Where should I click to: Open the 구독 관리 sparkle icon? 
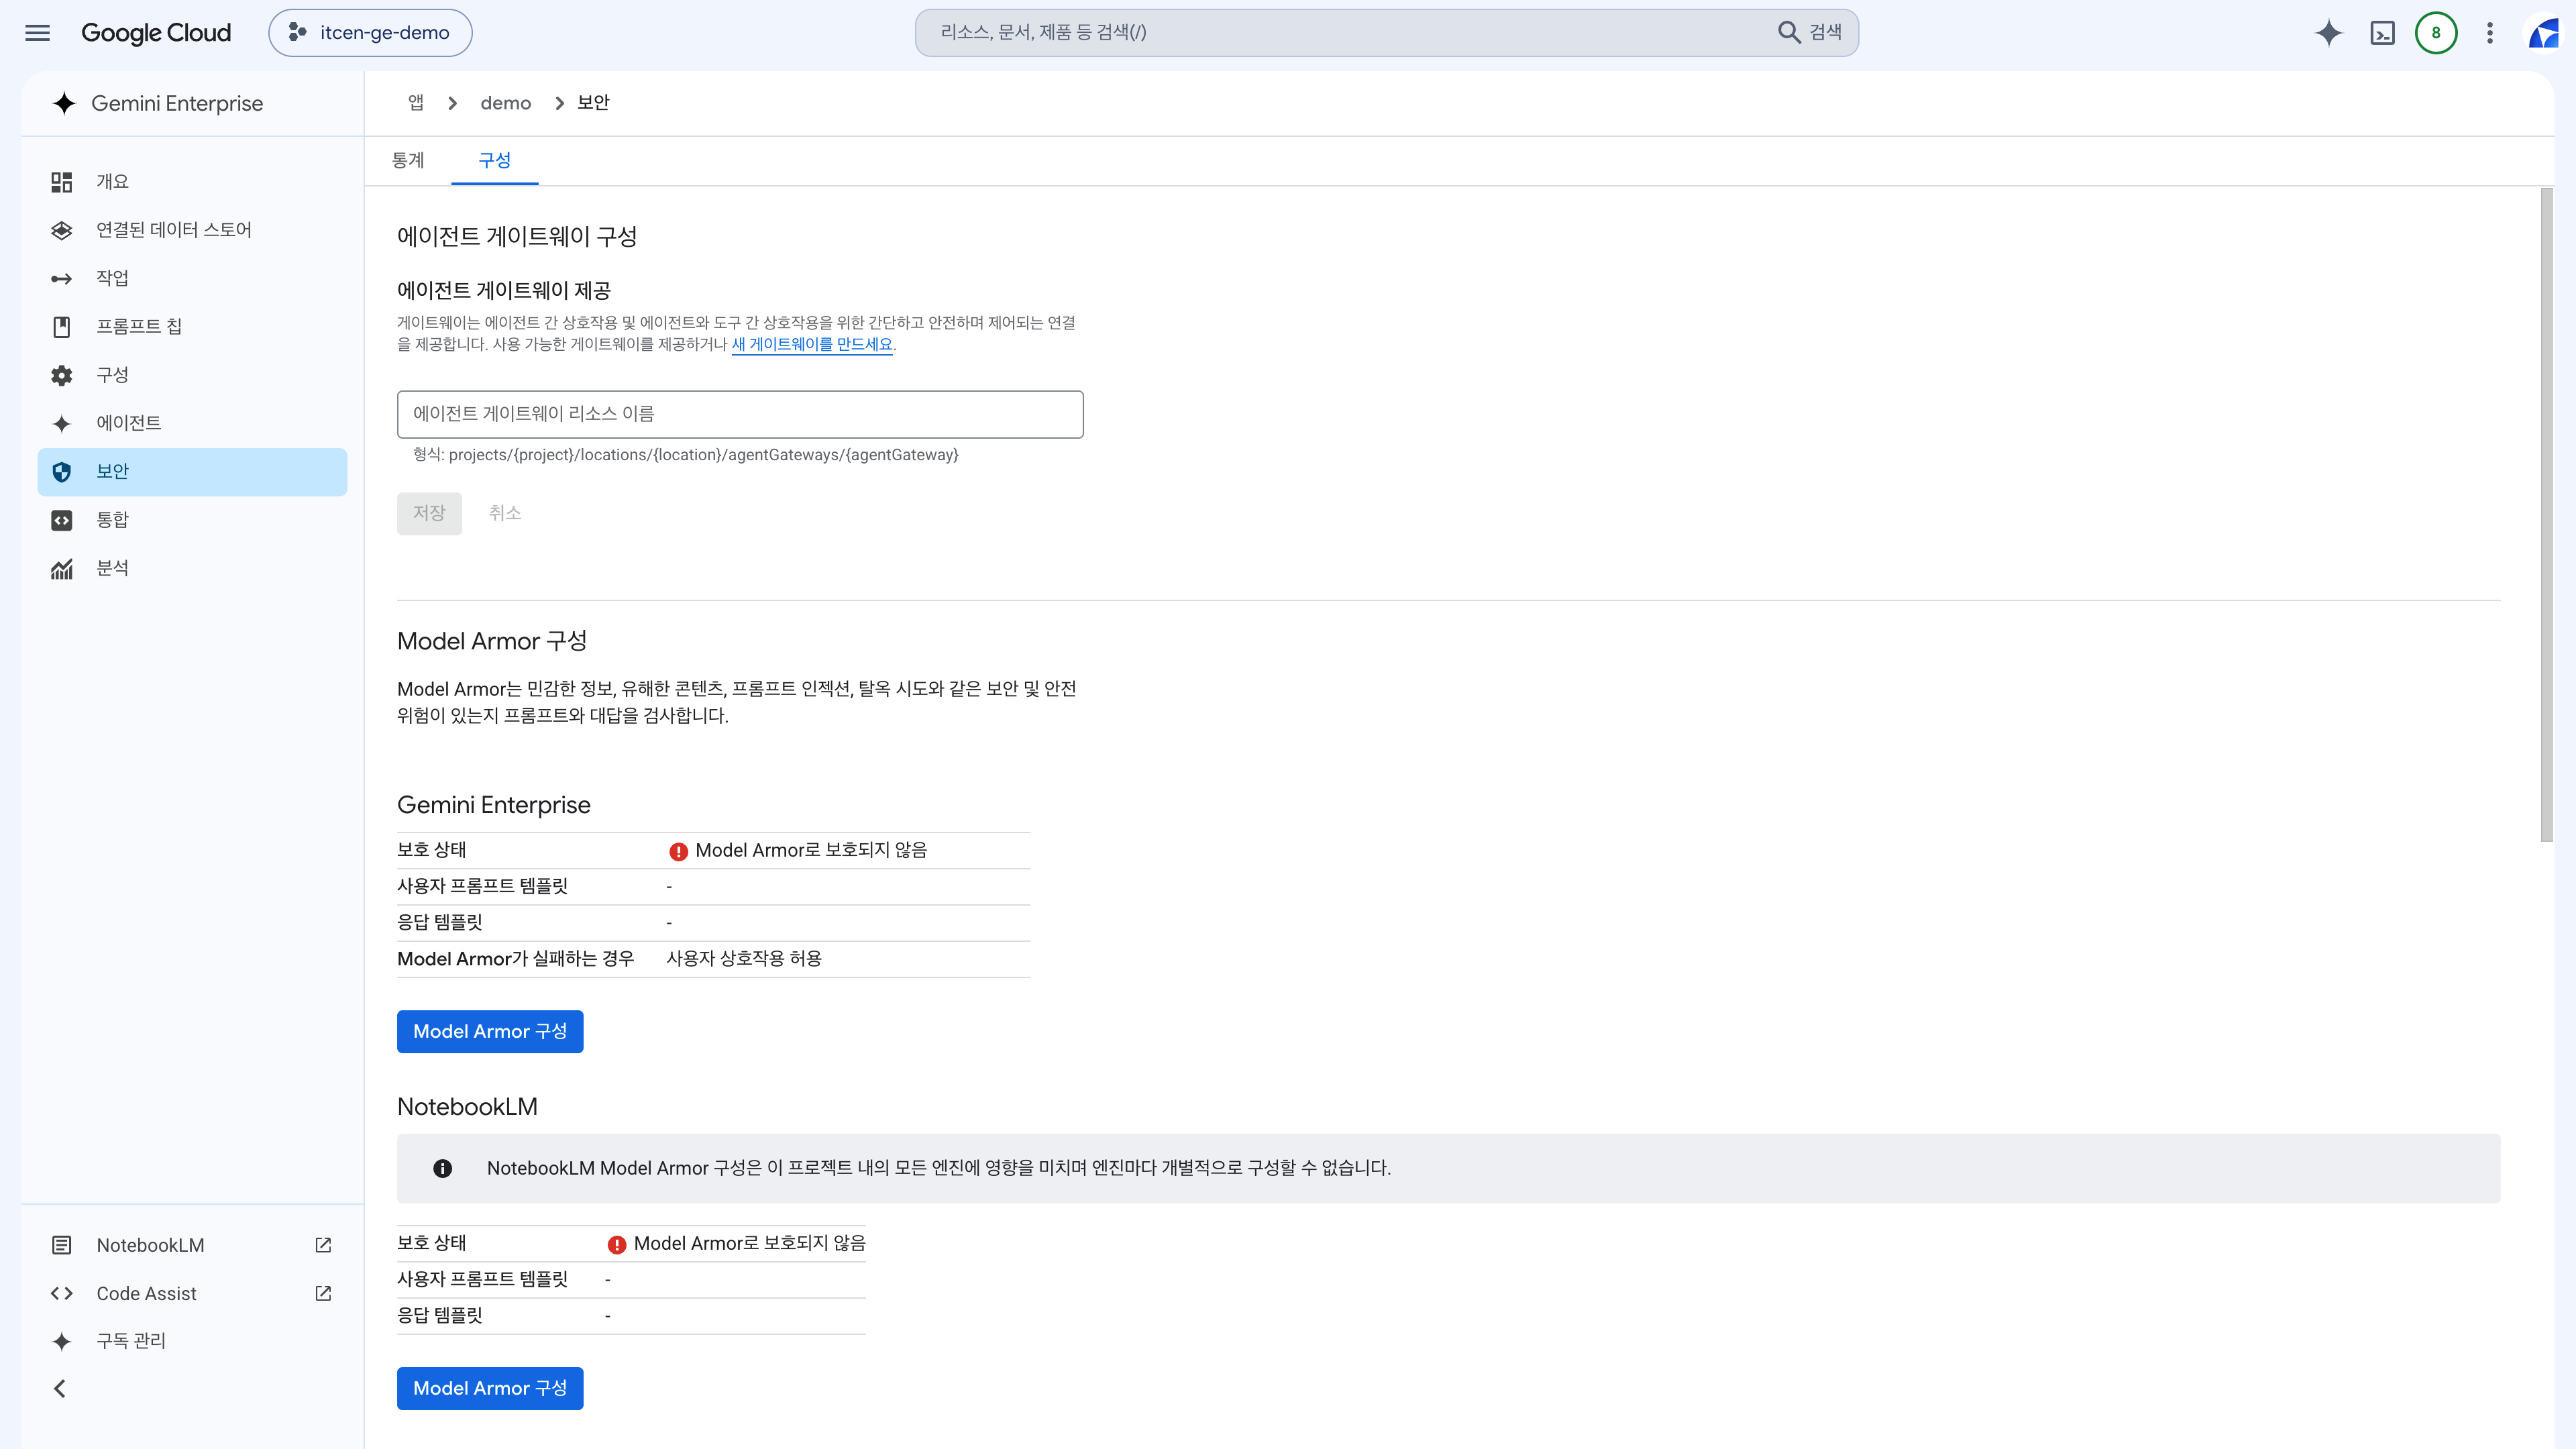point(62,1341)
